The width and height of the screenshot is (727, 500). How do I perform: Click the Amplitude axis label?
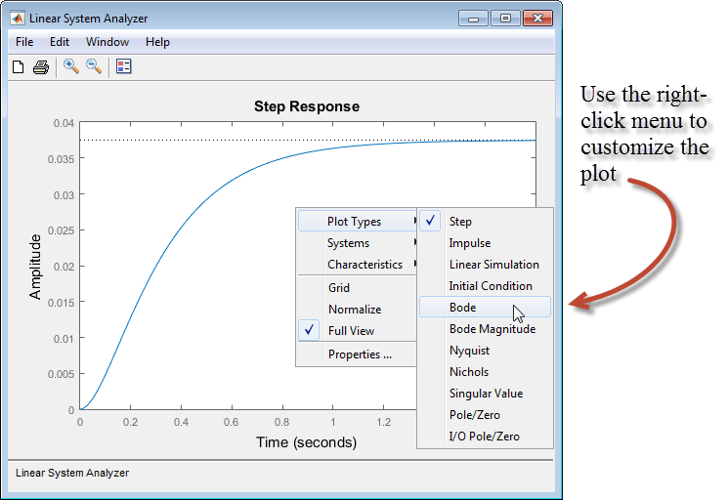35,267
